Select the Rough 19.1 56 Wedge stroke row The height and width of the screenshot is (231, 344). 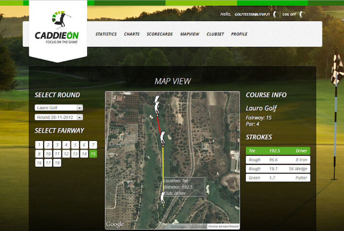coord(278,169)
